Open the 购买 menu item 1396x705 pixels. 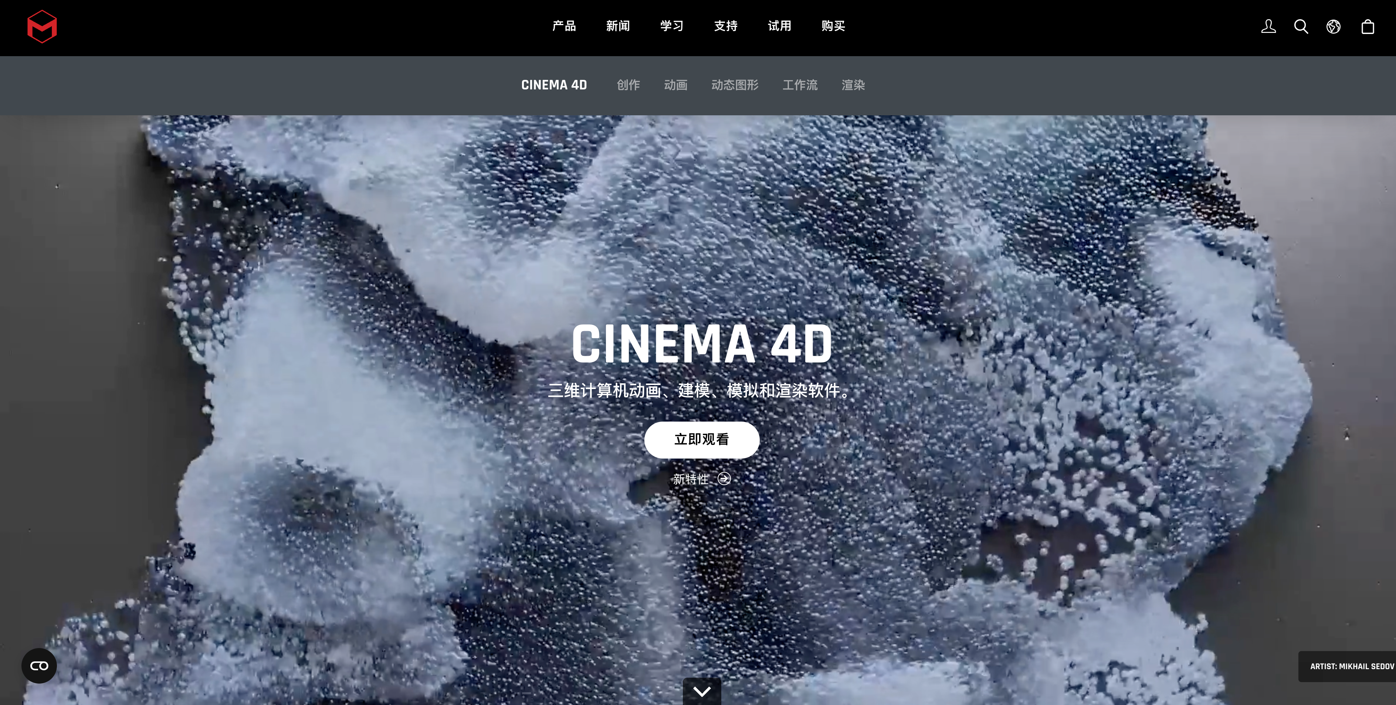[833, 26]
